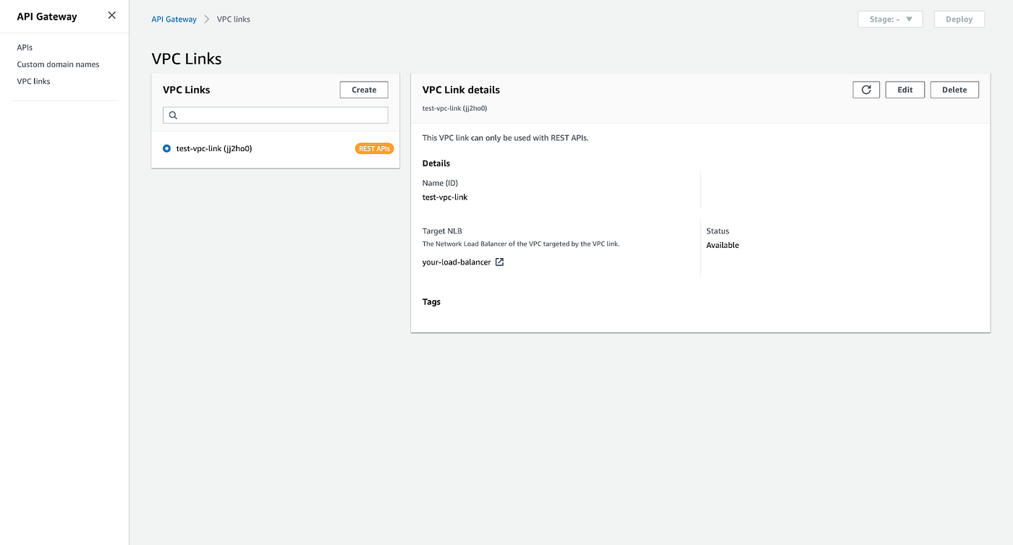The height and width of the screenshot is (545, 1013).
Task: Click the Target NLB label
Action: point(442,231)
